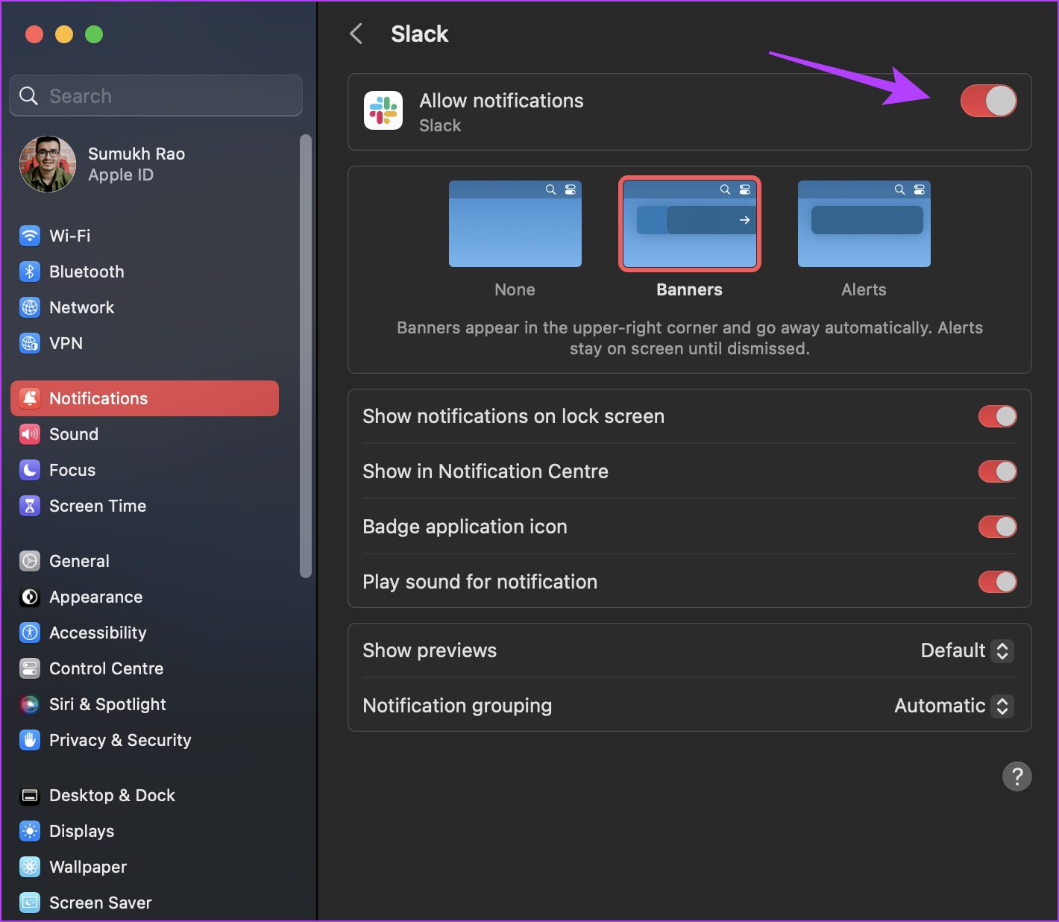The image size is (1059, 922).
Task: Open Screen Time settings
Action: [145, 506]
